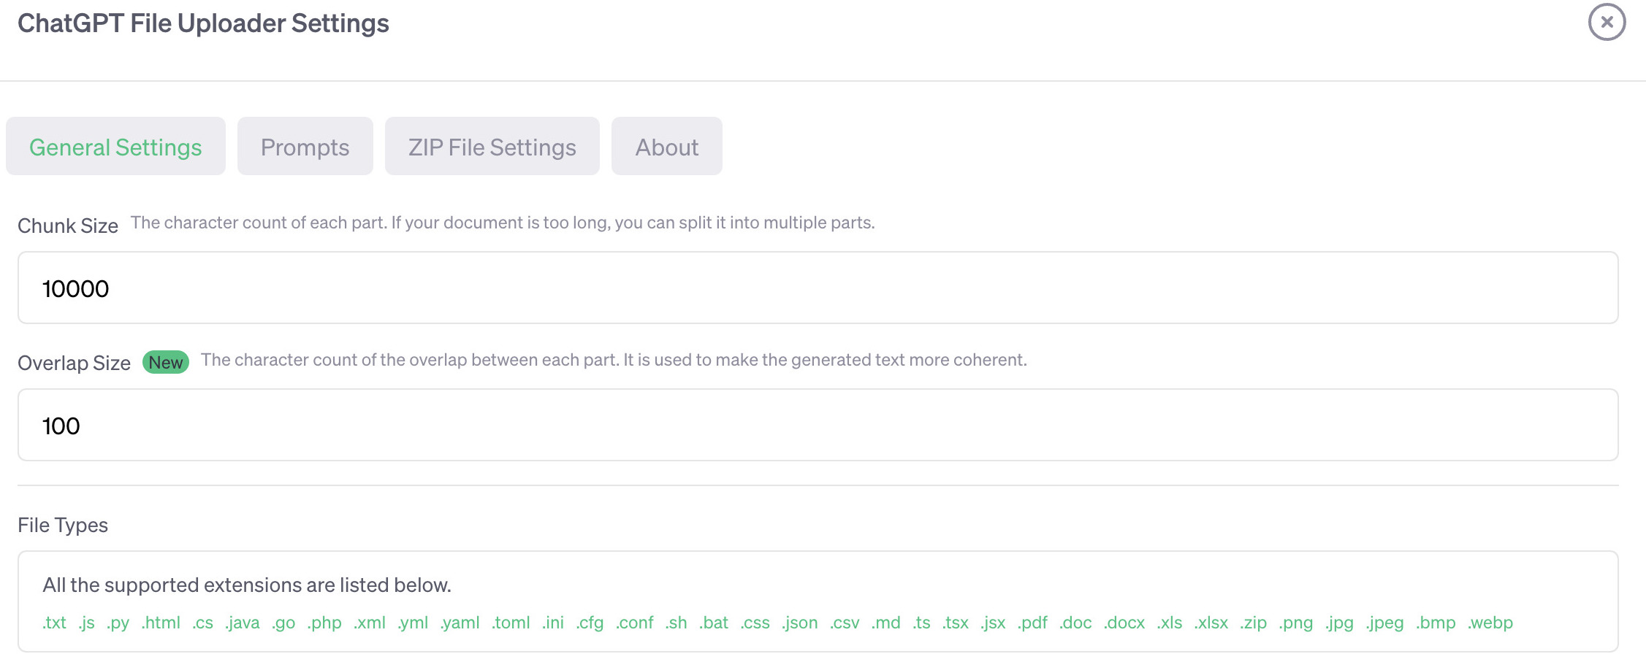Close the settings dialog
Screen dimensions: 1646x662
coord(1606,23)
